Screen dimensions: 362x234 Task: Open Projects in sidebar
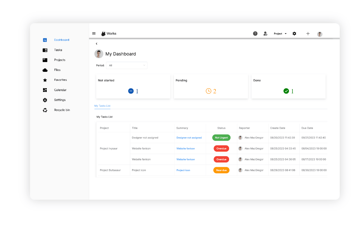(60, 60)
